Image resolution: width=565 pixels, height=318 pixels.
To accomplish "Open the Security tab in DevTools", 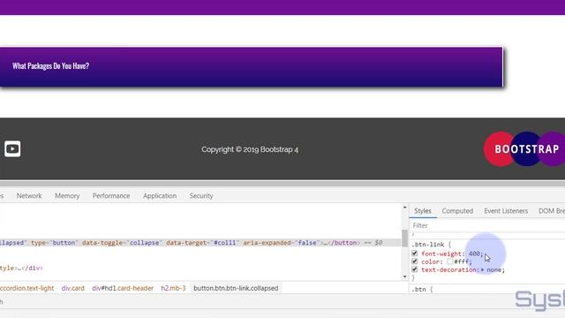I will coord(201,196).
